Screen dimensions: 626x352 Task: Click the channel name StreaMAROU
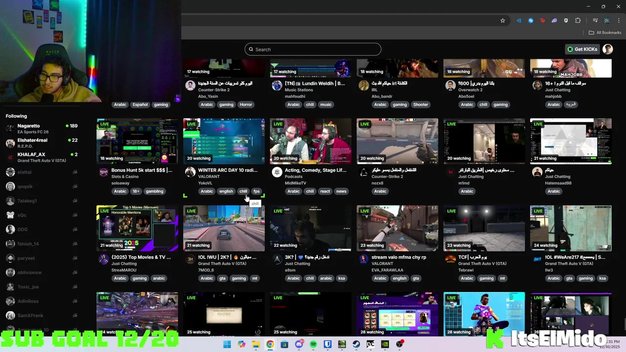tap(123, 270)
